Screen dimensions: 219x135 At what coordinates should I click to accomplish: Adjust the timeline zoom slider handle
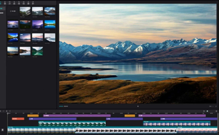(208, 111)
